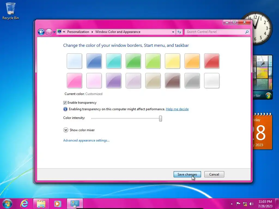279x209 pixels.
Task: Open the Action Center flag icon
Action: pos(238,204)
